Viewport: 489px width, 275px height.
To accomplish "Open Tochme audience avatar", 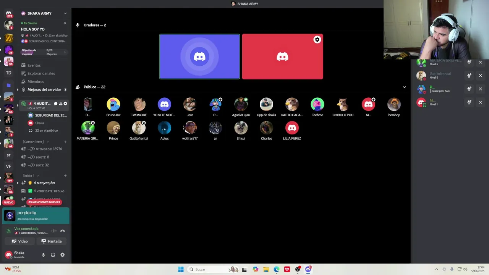I will (317, 104).
